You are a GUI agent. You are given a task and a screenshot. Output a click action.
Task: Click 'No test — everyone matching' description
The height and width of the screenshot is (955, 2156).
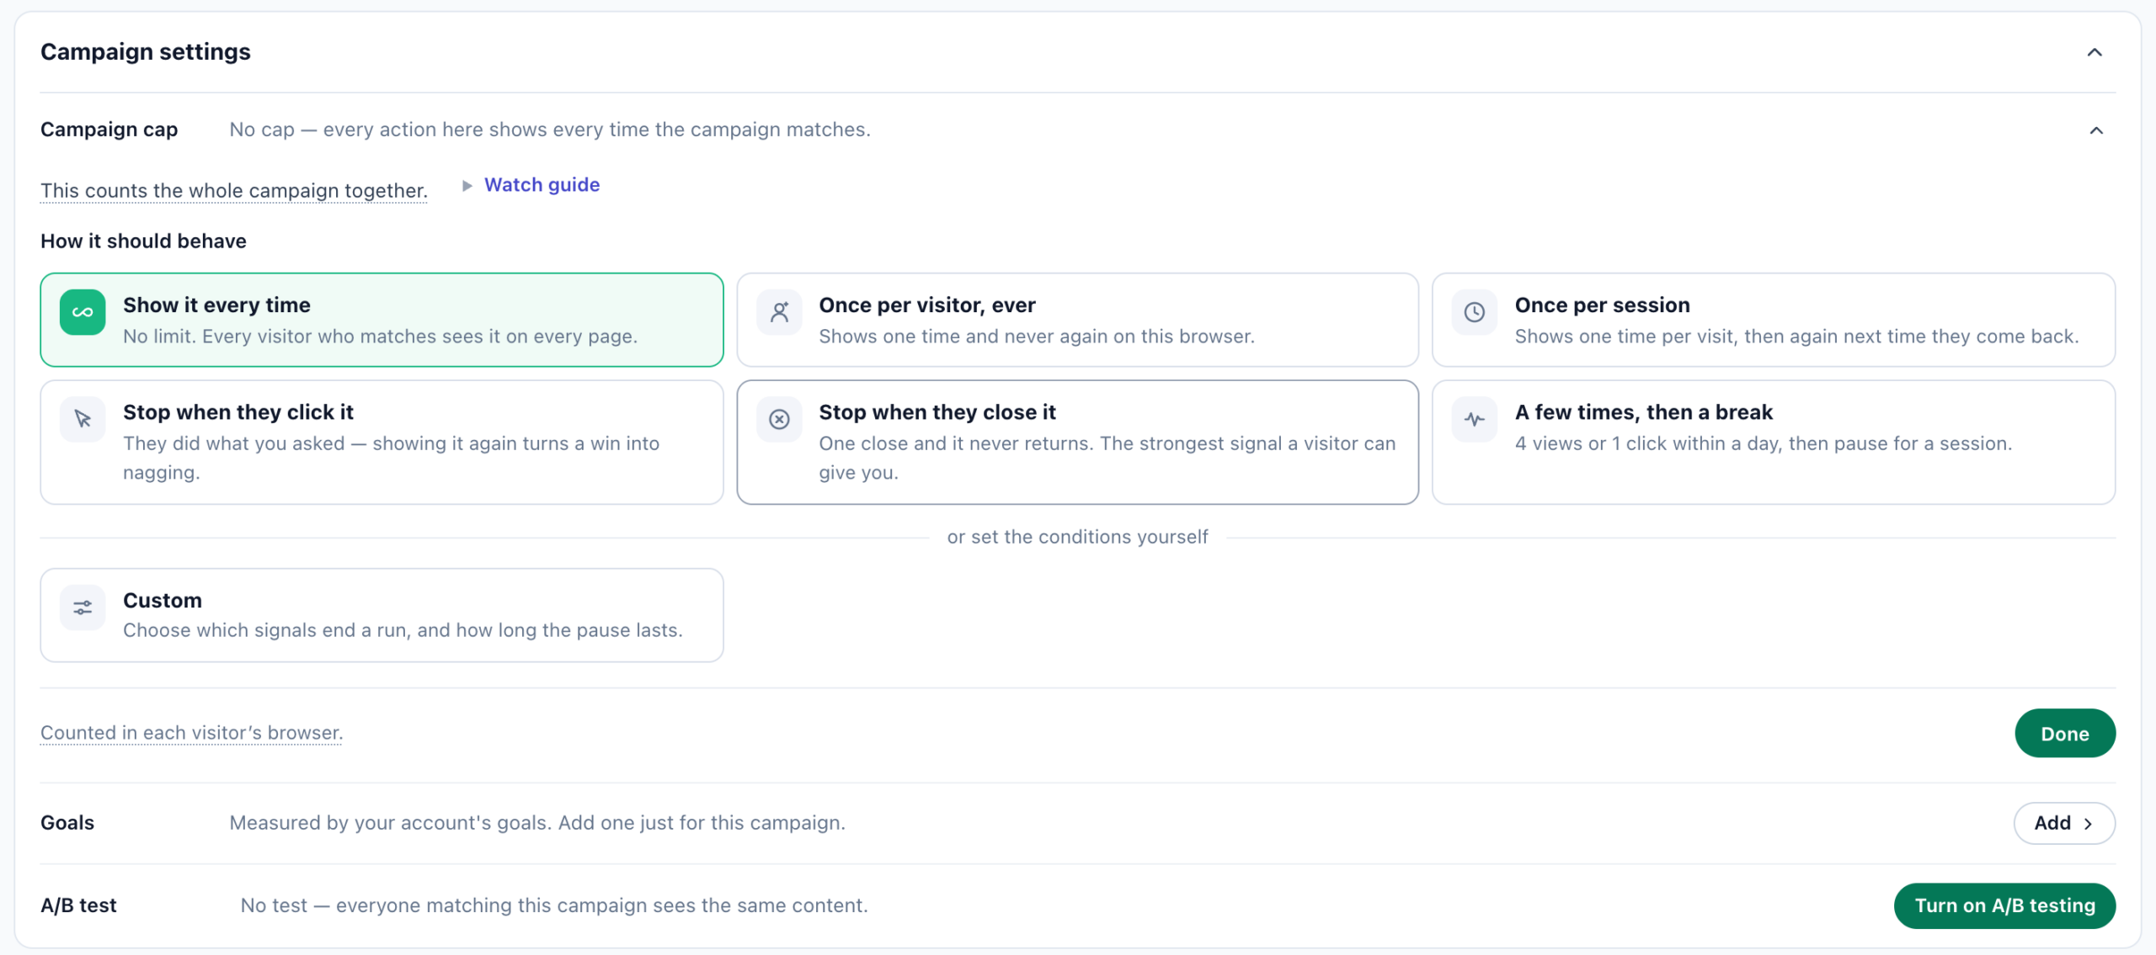click(554, 906)
